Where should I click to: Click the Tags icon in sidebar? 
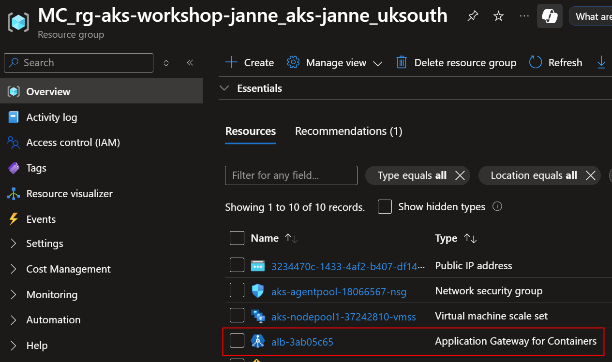click(14, 168)
